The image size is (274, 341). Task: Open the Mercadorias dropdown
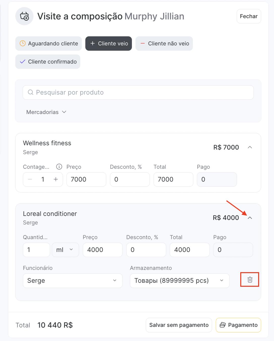[46, 112]
